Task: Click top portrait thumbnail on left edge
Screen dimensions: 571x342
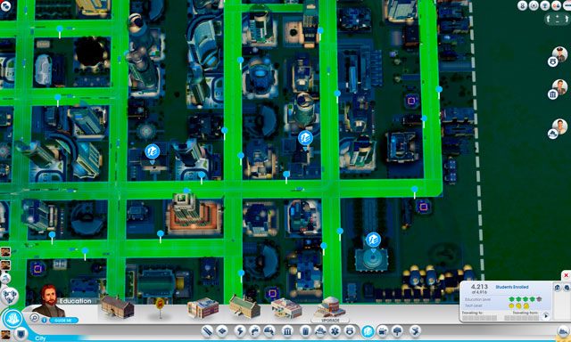Action: [5, 252]
